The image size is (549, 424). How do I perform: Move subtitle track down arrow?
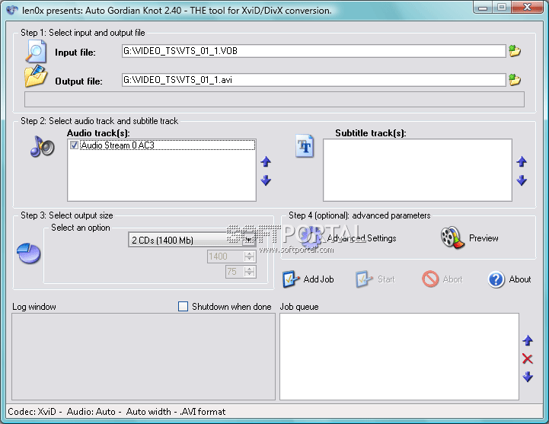coord(522,180)
